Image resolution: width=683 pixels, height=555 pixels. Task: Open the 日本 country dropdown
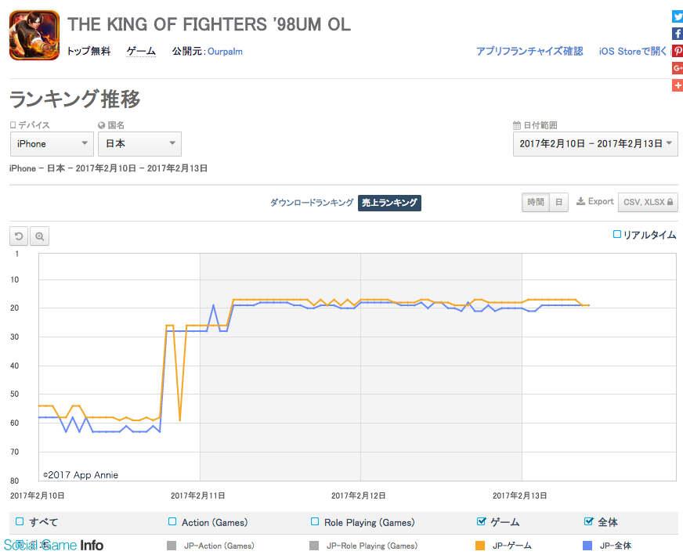click(x=140, y=144)
